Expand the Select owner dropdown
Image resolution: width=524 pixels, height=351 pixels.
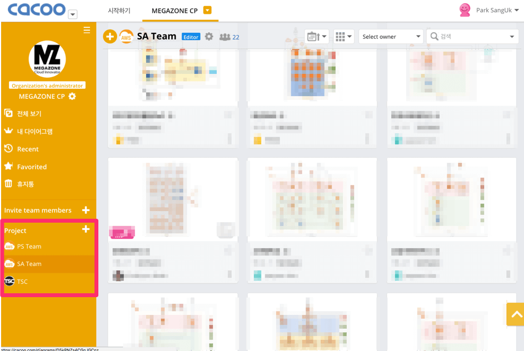point(391,37)
